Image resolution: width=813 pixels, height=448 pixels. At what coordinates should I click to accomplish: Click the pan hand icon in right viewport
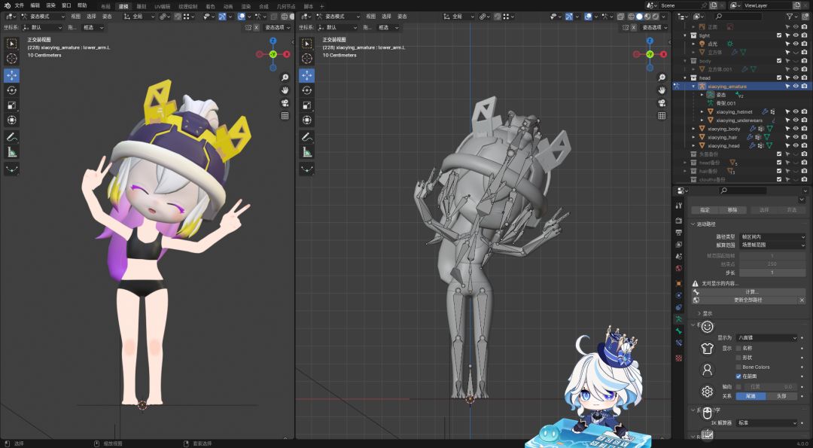click(x=662, y=90)
